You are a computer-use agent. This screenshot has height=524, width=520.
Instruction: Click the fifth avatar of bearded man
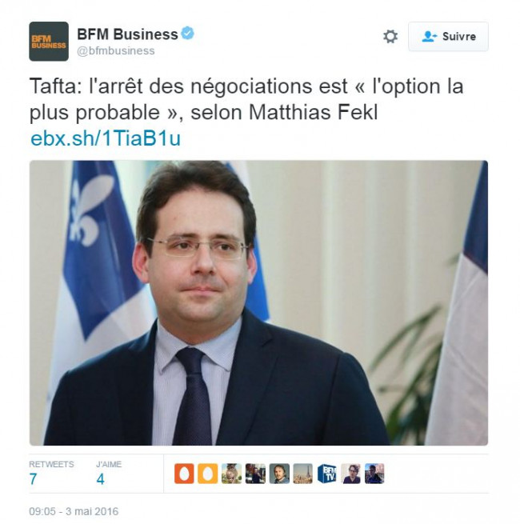tap(279, 474)
